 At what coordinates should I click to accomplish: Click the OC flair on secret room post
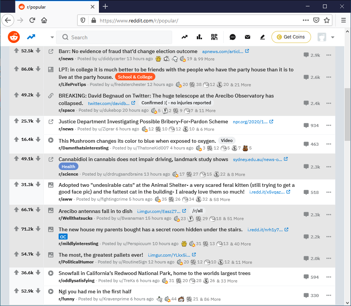point(63,237)
